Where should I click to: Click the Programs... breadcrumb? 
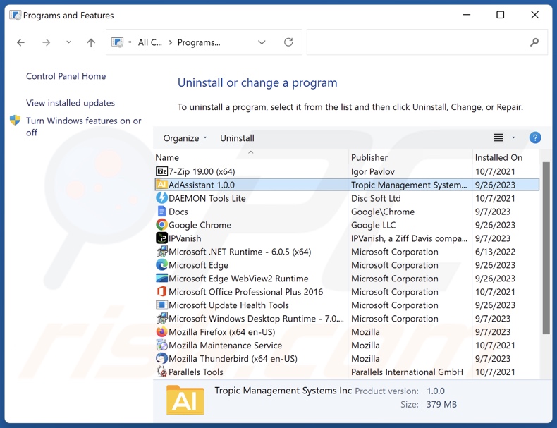199,42
